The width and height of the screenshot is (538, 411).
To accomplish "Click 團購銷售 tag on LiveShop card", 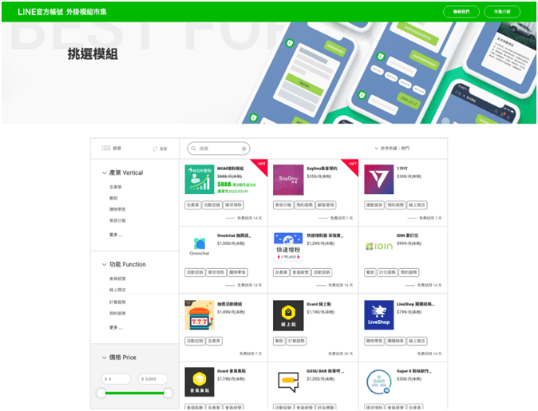I will click(396, 341).
